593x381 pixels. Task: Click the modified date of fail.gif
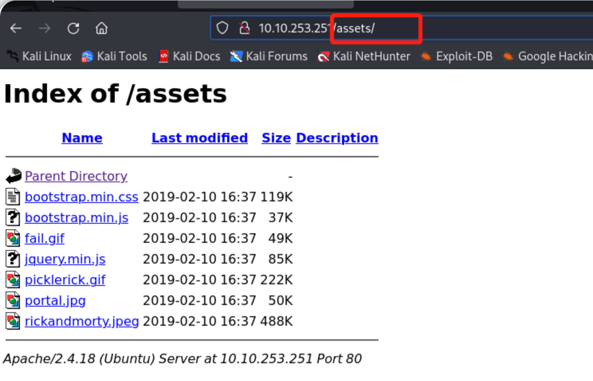tap(199, 239)
